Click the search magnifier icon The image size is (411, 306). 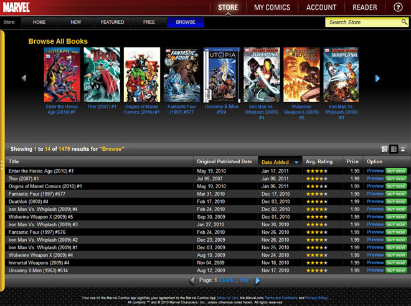[x=404, y=22]
